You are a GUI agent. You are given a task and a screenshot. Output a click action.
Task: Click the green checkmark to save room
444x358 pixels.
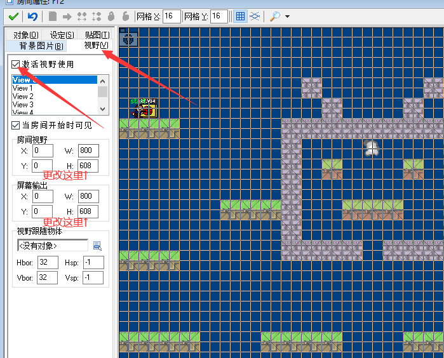(x=13, y=17)
